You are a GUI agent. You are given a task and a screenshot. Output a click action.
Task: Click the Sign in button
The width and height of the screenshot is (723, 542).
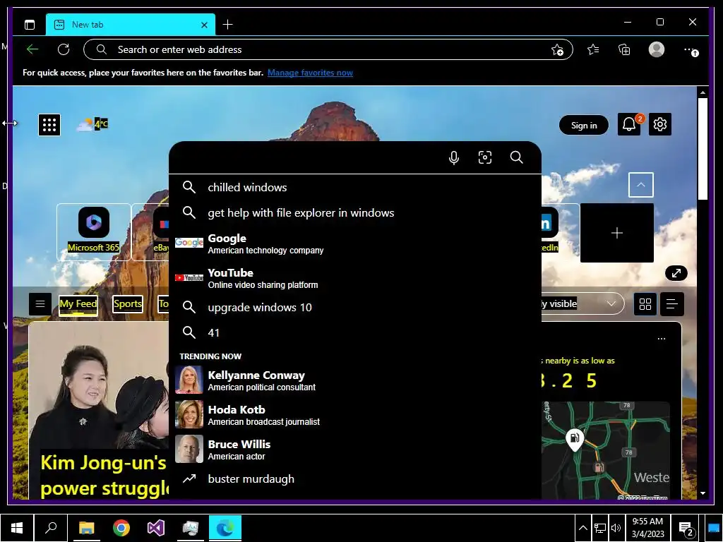[584, 125]
